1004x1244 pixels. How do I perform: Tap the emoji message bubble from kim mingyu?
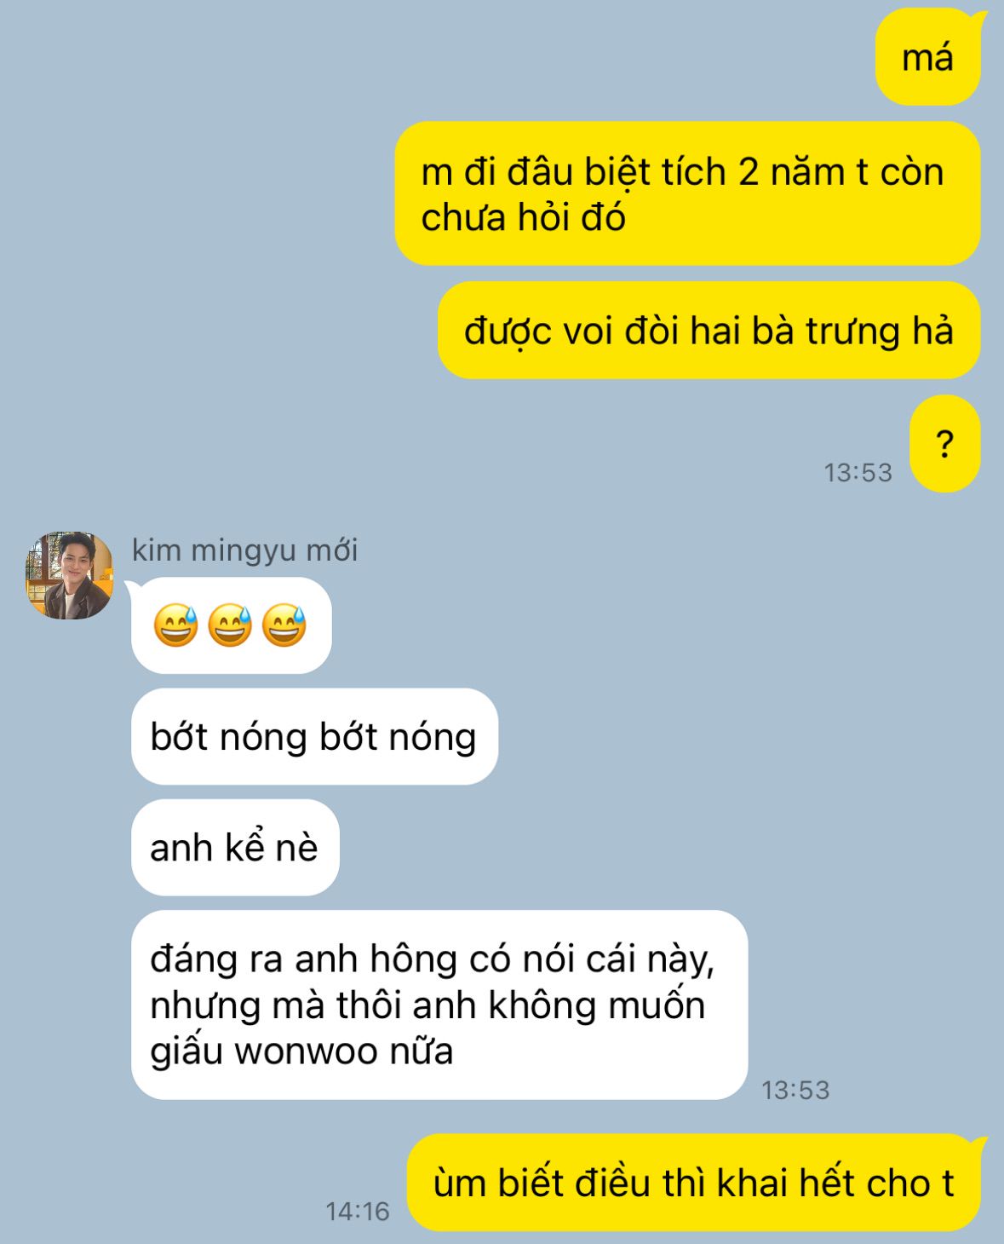[x=231, y=625]
